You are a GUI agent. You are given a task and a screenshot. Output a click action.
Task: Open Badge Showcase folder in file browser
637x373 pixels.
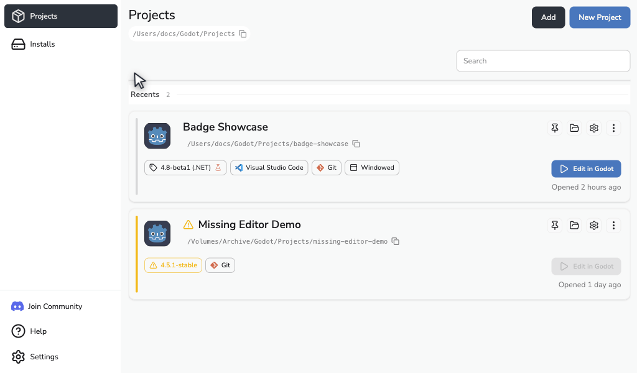tap(574, 128)
